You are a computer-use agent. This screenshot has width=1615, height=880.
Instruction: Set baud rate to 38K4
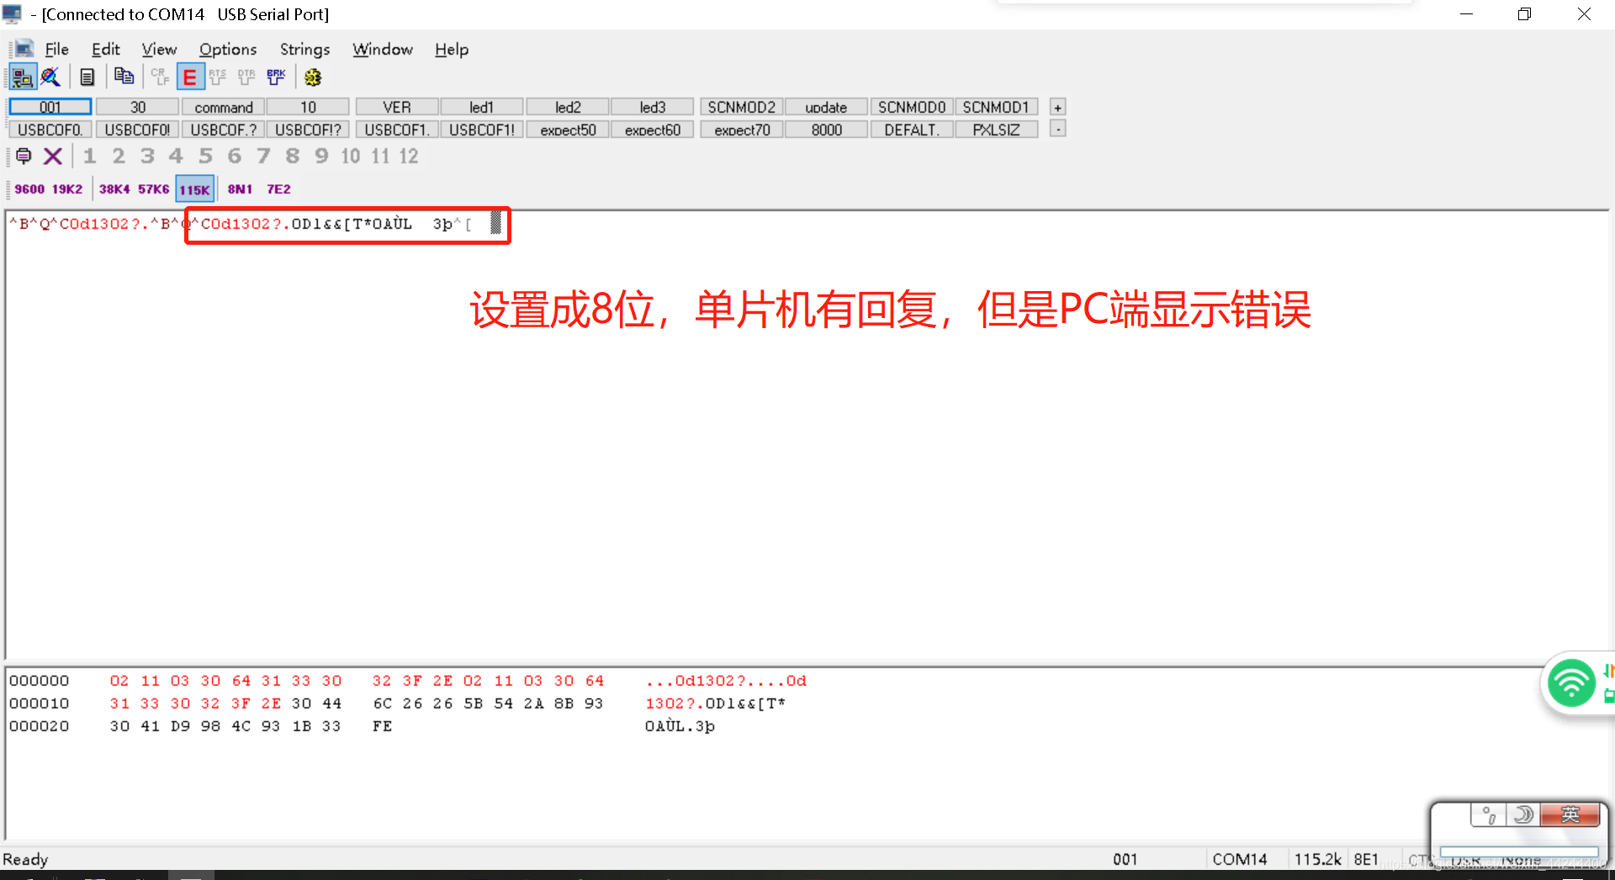[x=114, y=189]
